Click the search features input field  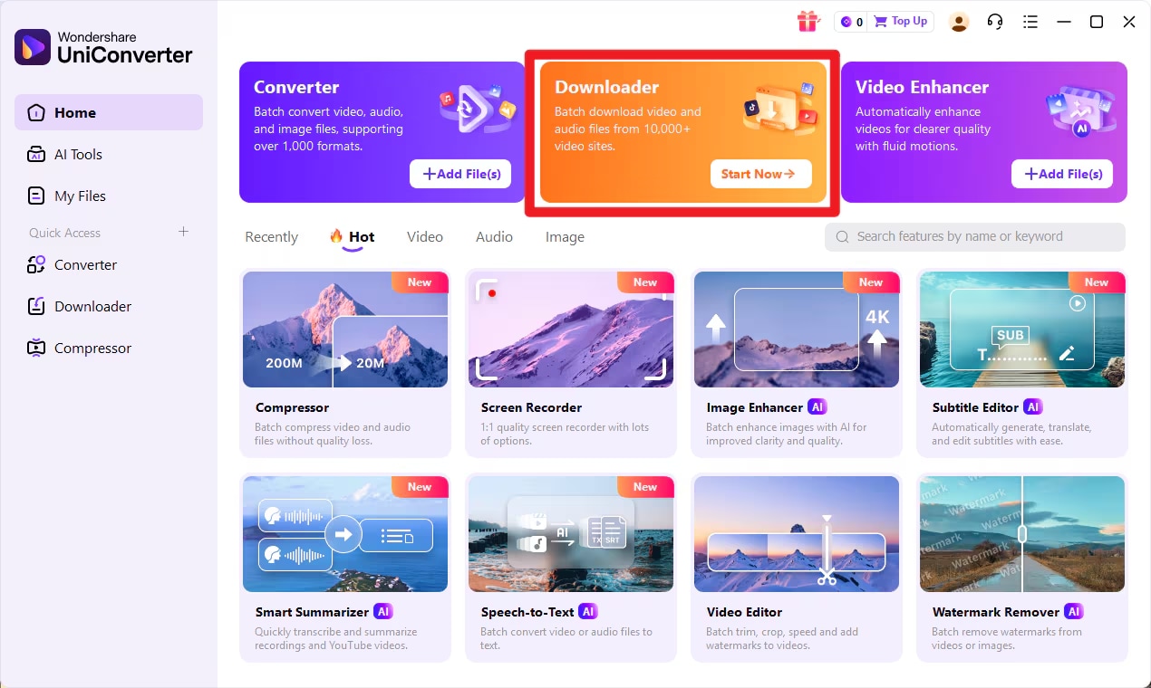coord(975,236)
